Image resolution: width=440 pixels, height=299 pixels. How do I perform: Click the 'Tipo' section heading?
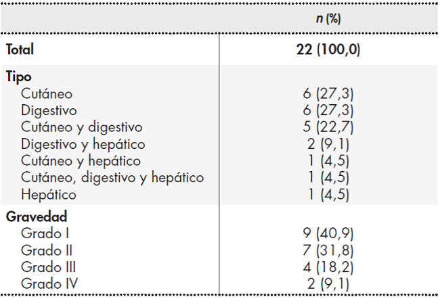18,76
